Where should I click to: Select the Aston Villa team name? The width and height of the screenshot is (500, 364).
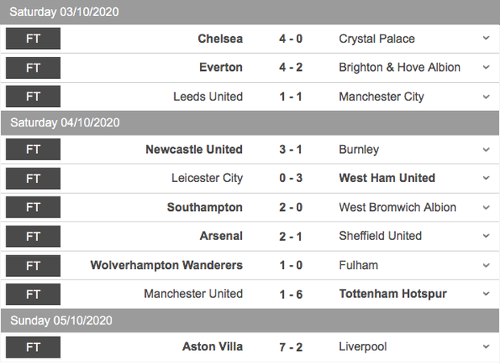point(213,346)
